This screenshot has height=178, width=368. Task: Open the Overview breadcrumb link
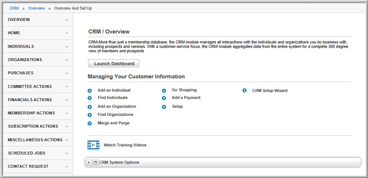tap(36, 8)
